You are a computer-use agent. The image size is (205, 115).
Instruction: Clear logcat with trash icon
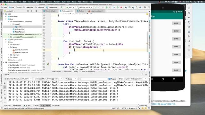pyautogui.click(x=5, y=83)
